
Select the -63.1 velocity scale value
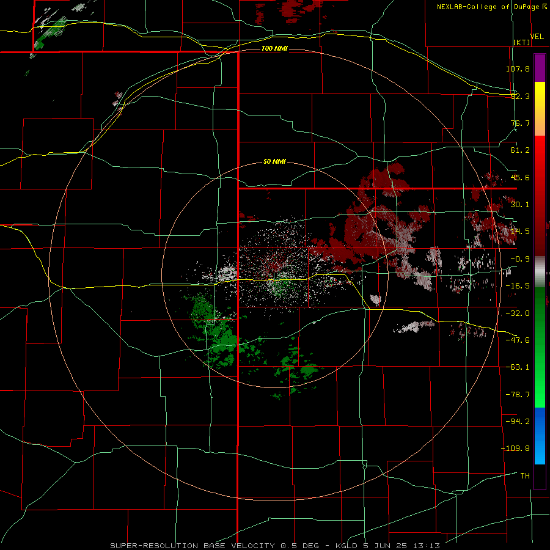pyautogui.click(x=518, y=367)
